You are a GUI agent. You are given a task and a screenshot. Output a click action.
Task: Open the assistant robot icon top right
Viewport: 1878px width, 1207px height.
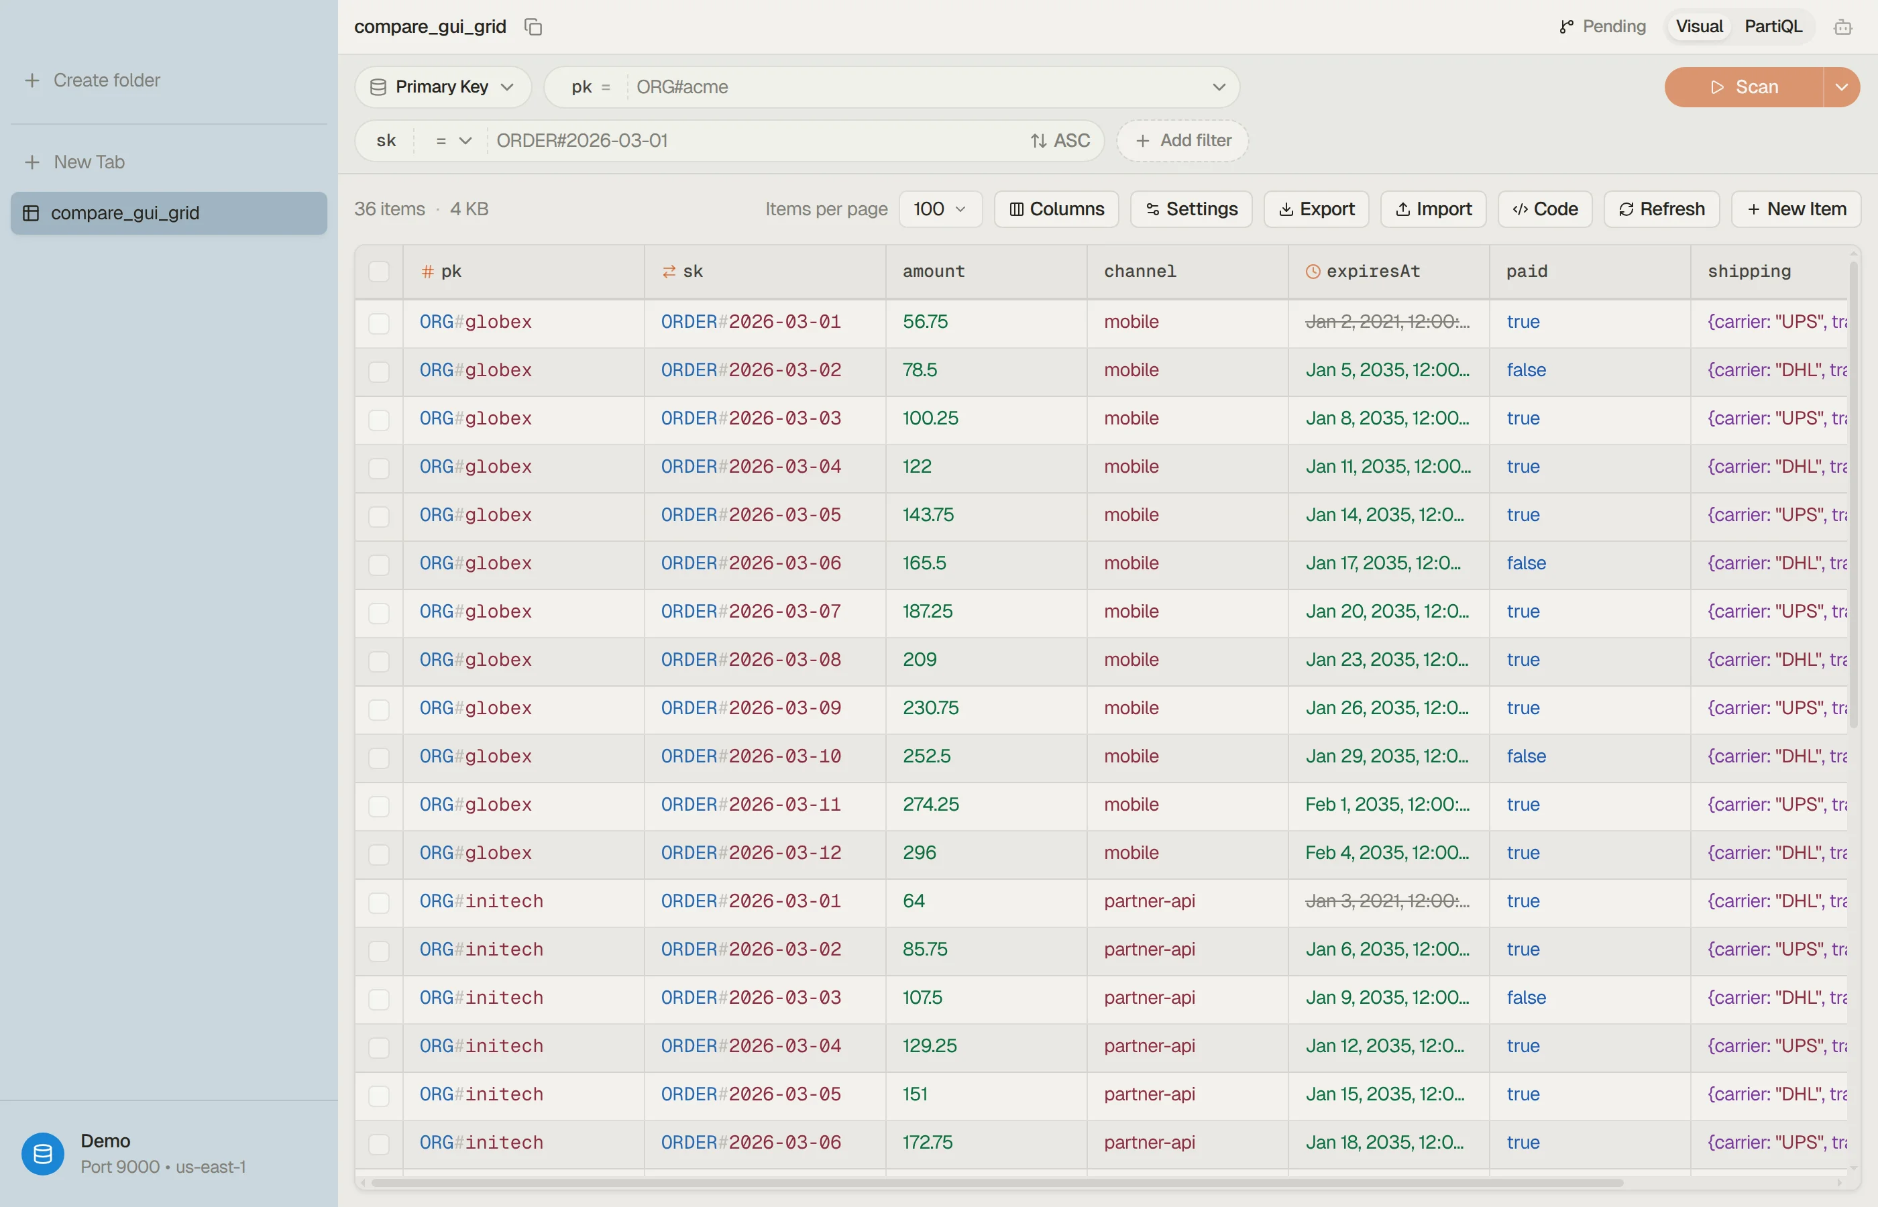pos(1842,27)
